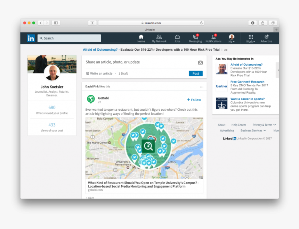Open Advertising footer link
Image resolution: width=299 pixels, height=229 pixels.
pos(227,130)
